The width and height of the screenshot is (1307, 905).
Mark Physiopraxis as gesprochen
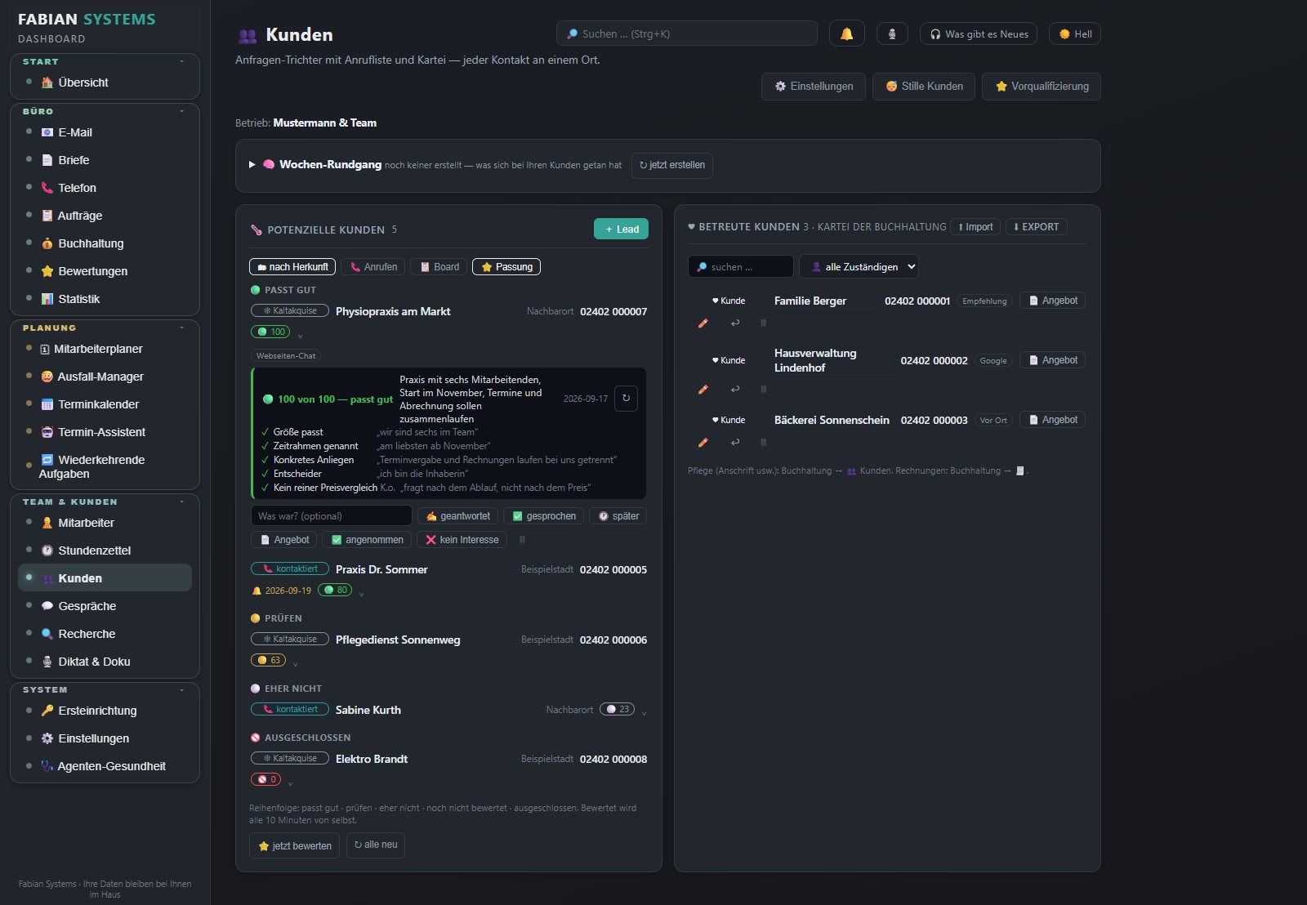(543, 516)
